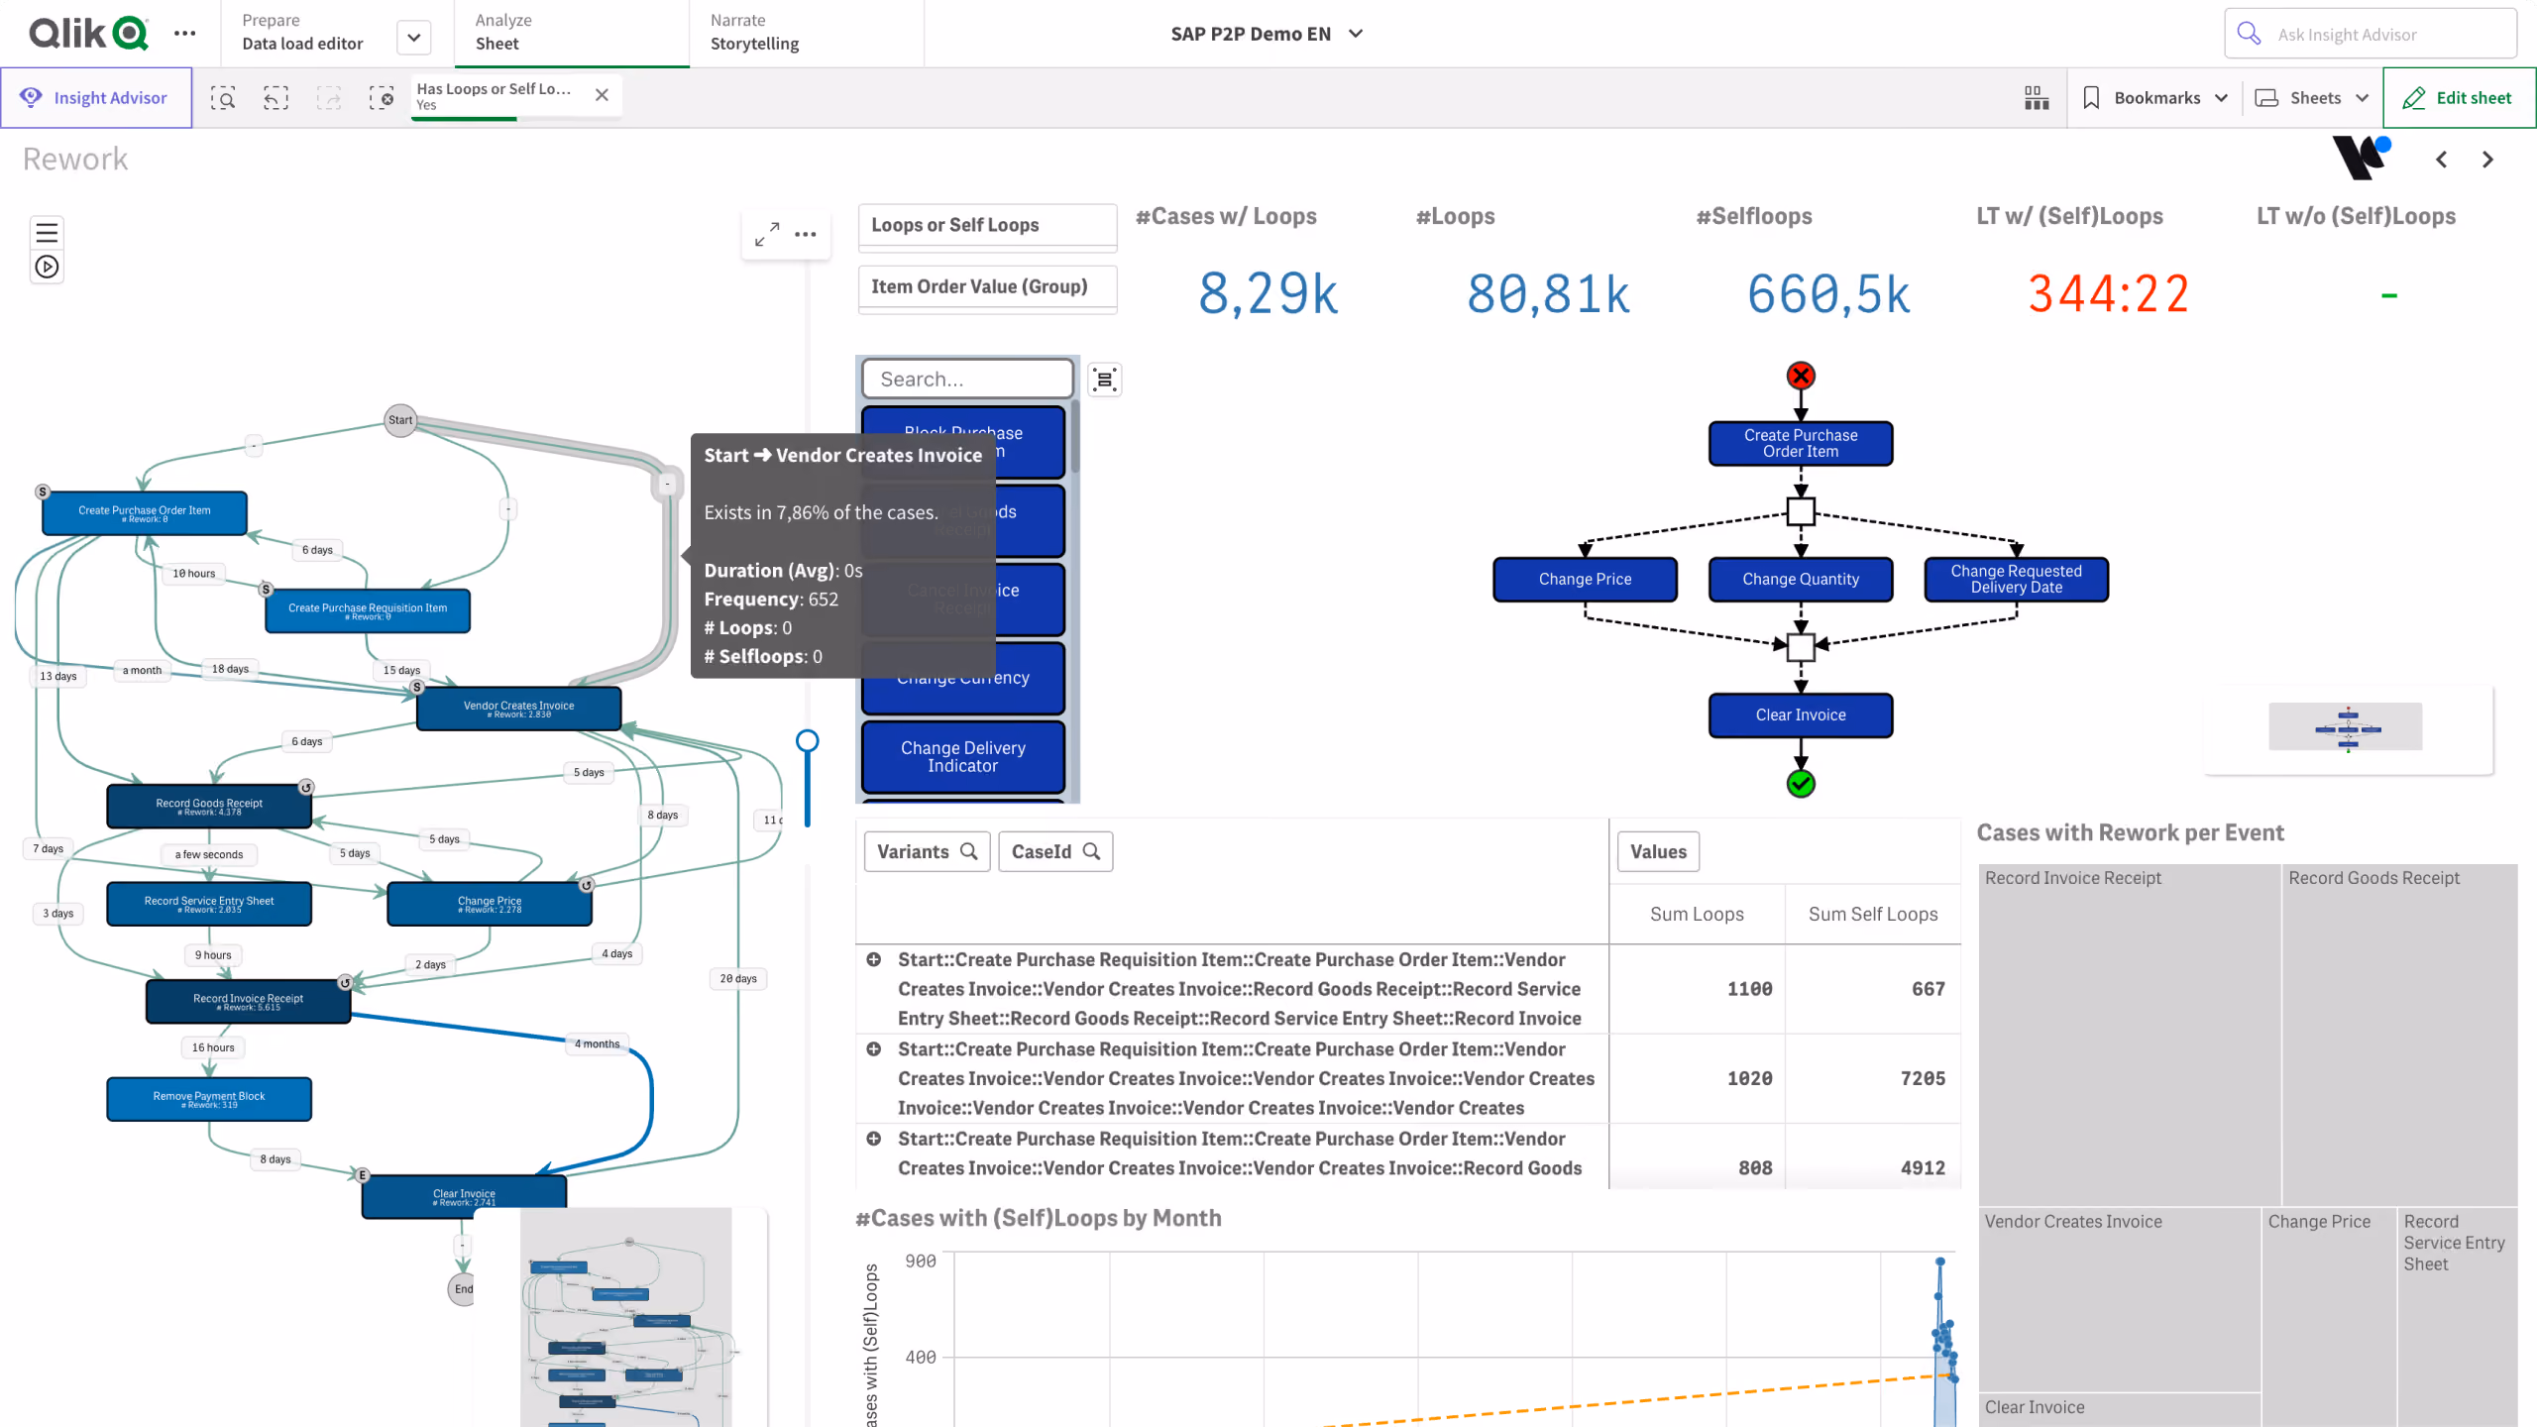Click Clear Invoice node in BPMN diagram
The height and width of the screenshot is (1427, 2537).
[1801, 714]
